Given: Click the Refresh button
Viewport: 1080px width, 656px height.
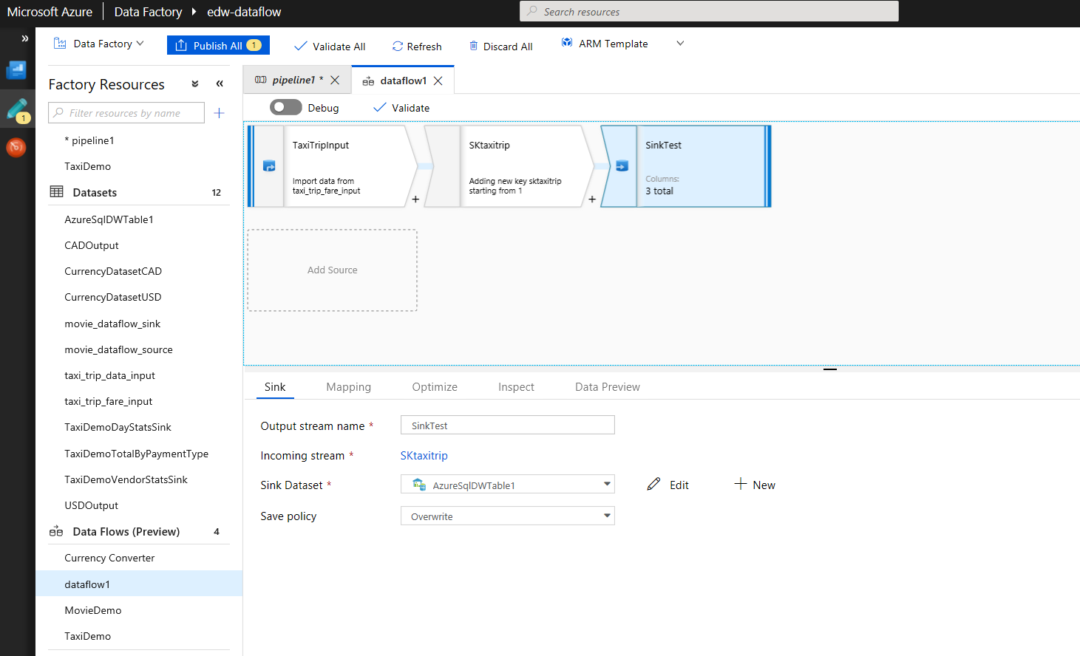Looking at the screenshot, I should [417, 47].
